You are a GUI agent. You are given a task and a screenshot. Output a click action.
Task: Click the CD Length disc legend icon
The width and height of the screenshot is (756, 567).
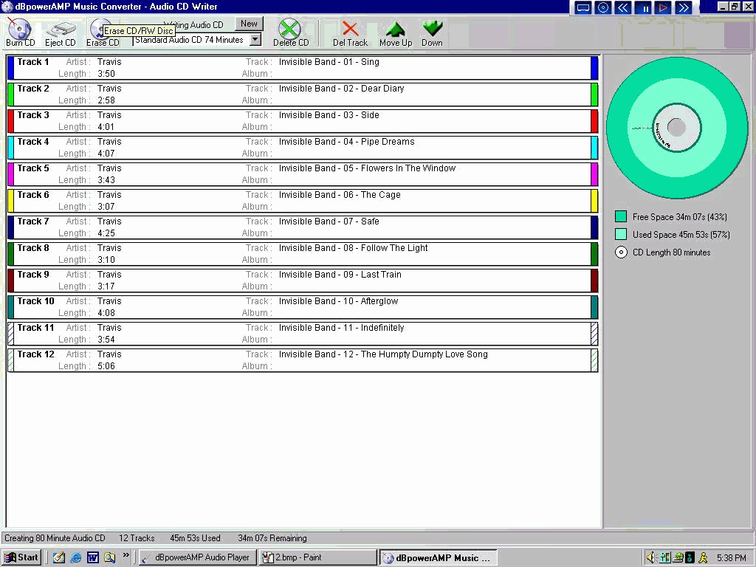pos(621,252)
